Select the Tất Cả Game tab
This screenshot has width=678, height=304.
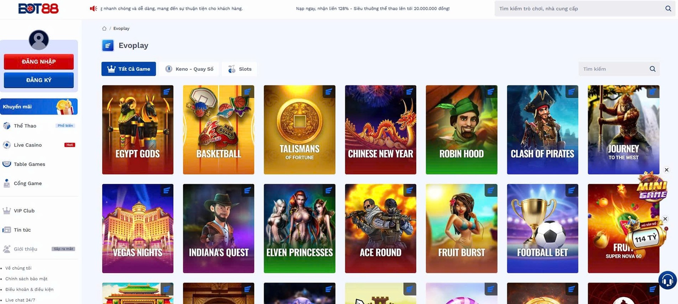coord(129,69)
